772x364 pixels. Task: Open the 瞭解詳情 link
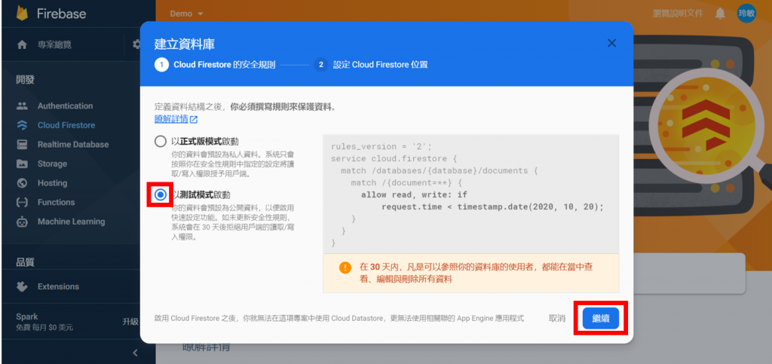[x=171, y=119]
